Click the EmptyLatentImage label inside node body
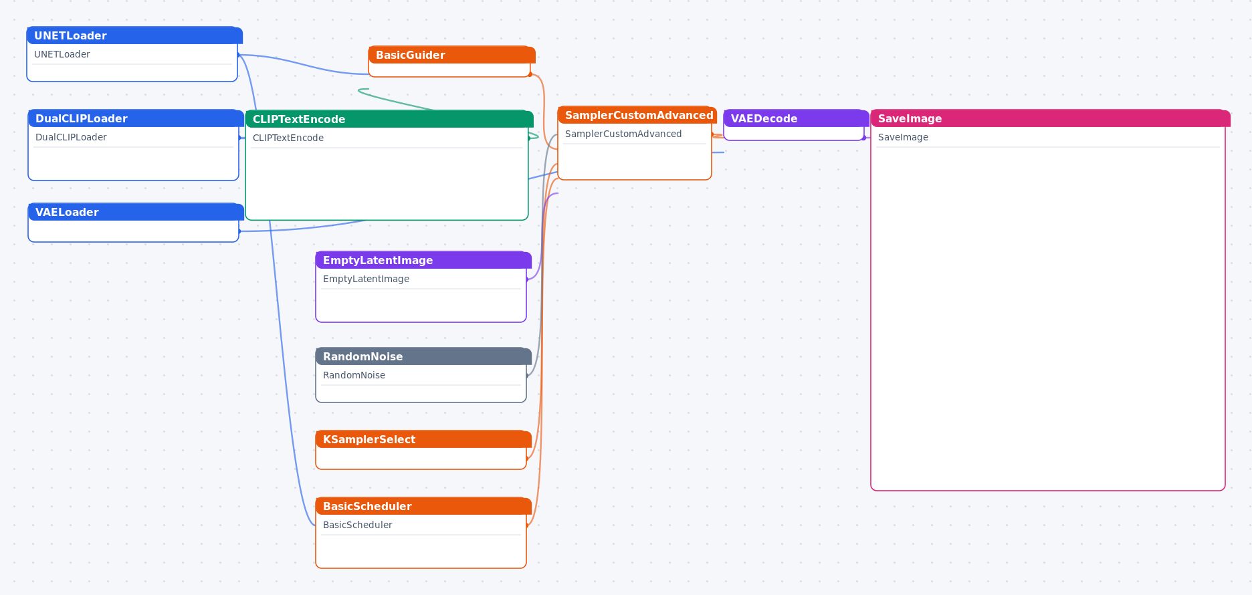1252x595 pixels. coord(366,279)
